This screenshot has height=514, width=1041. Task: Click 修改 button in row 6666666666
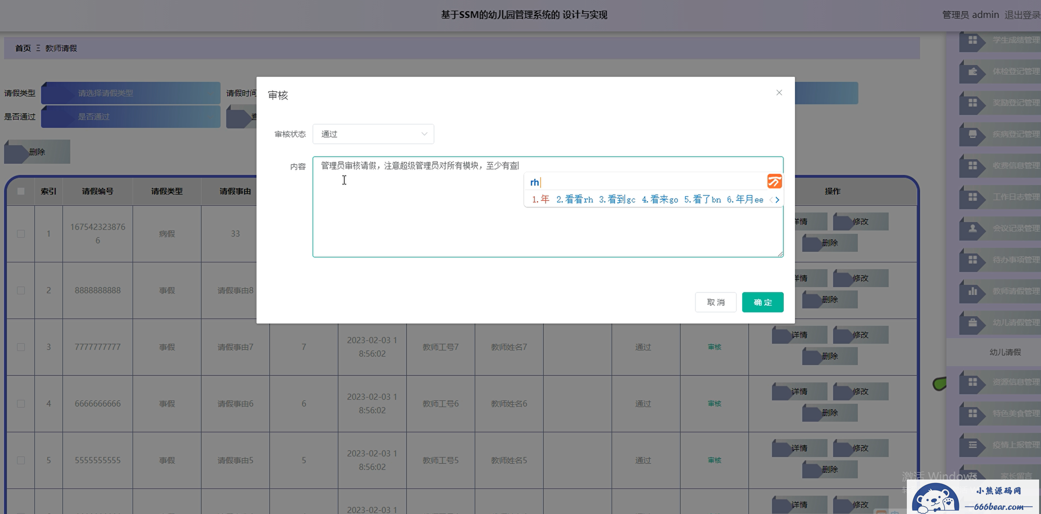(860, 391)
